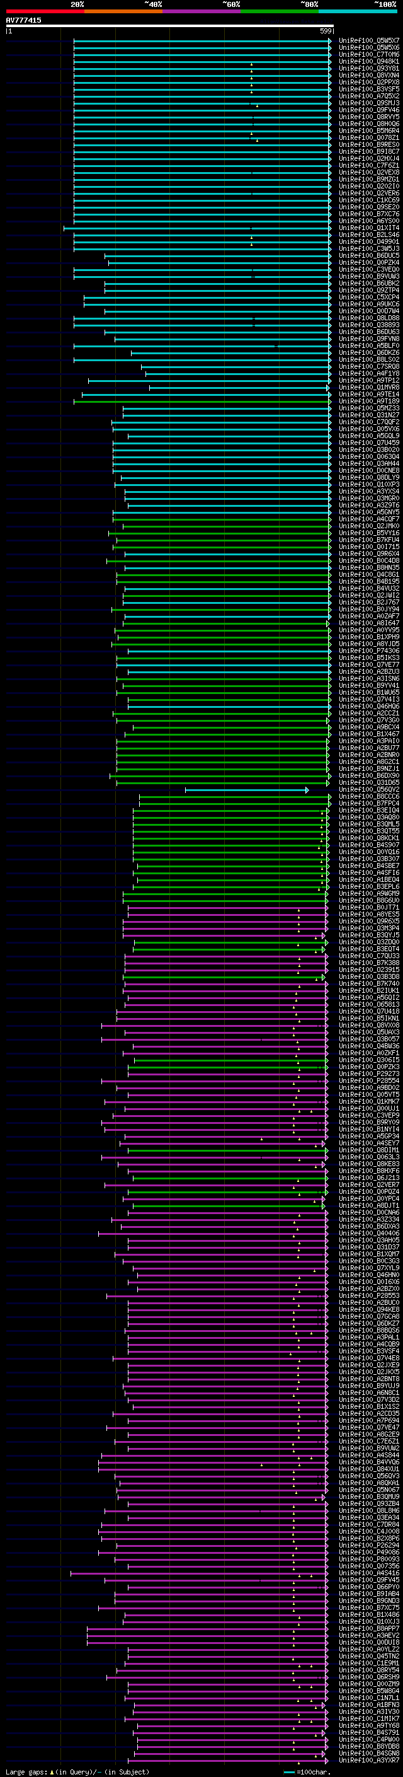Screen dimensions: 403x1777
Task: Select hit UniRef100_Q5W5X6
Action: point(369,48)
